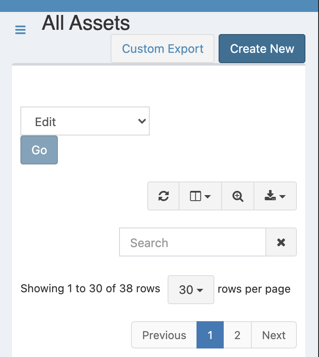Click the Custom Export button
The height and width of the screenshot is (357, 319).
click(x=162, y=49)
